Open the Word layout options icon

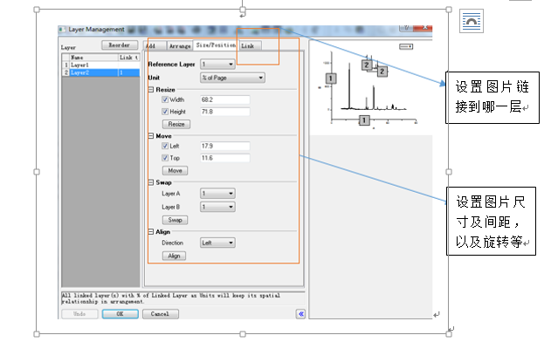[x=472, y=21]
